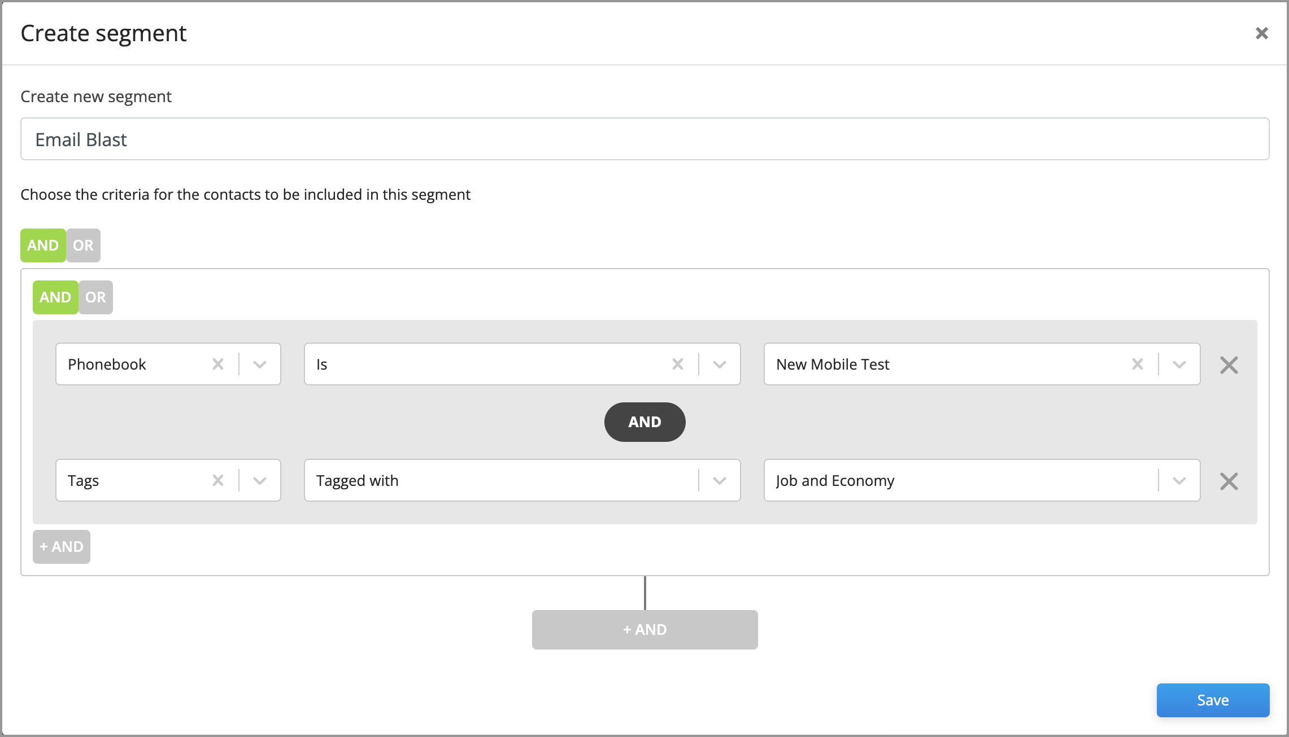Save the Email Blast segment
This screenshot has width=1289, height=737.
tap(1213, 700)
